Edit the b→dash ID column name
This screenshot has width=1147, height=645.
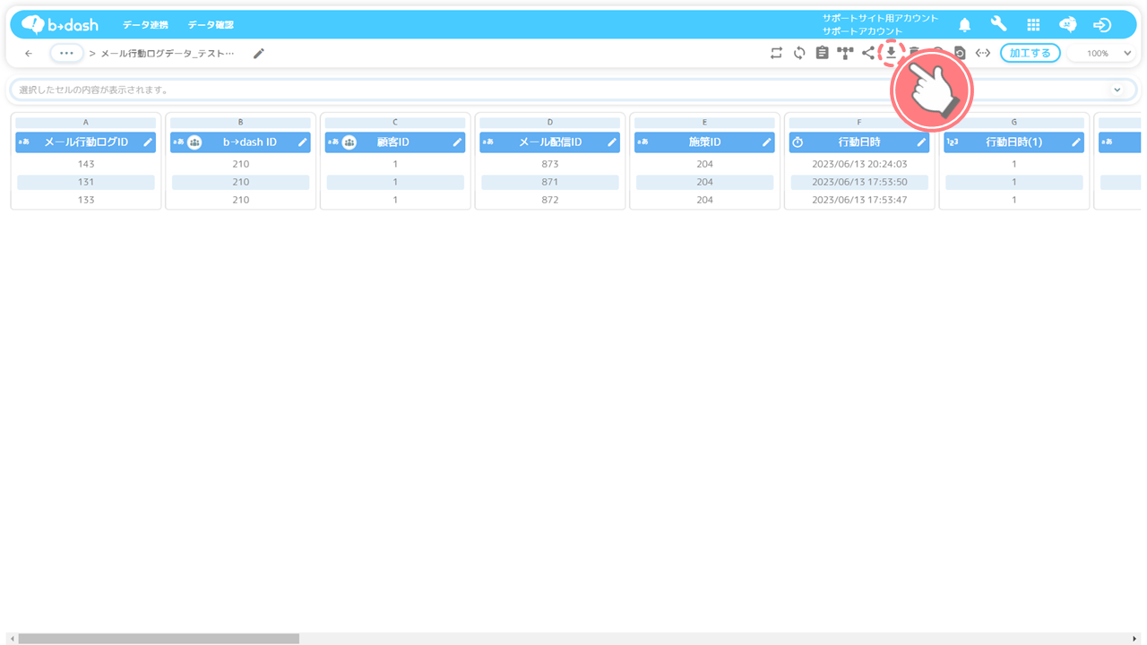pyautogui.click(x=303, y=142)
